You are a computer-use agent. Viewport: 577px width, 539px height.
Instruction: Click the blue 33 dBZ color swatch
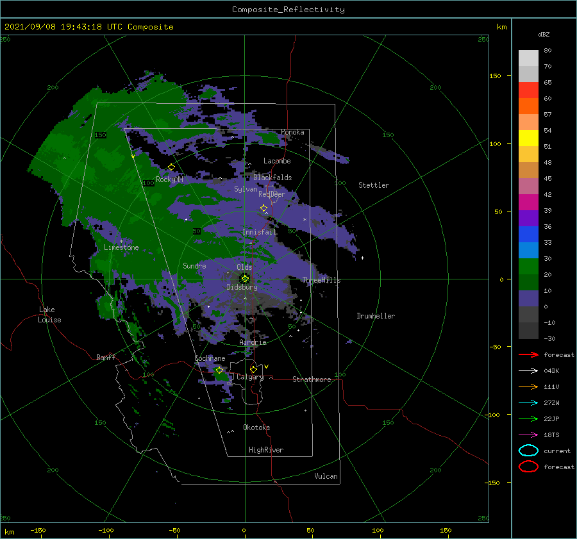coord(528,235)
